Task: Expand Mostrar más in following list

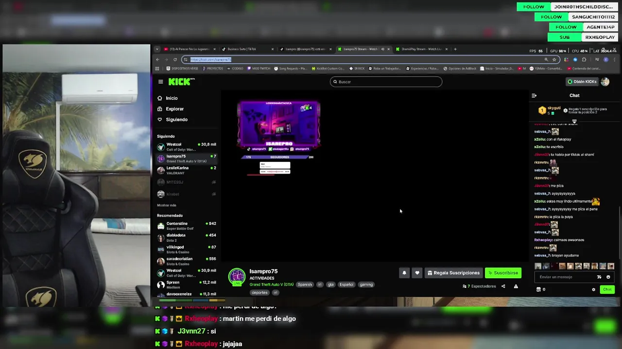Action: pos(167,205)
